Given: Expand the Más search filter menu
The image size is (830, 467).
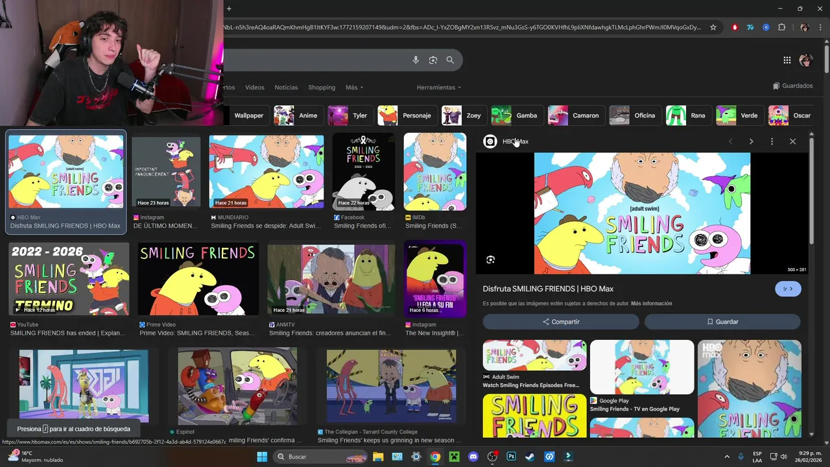Looking at the screenshot, I should [x=354, y=88].
